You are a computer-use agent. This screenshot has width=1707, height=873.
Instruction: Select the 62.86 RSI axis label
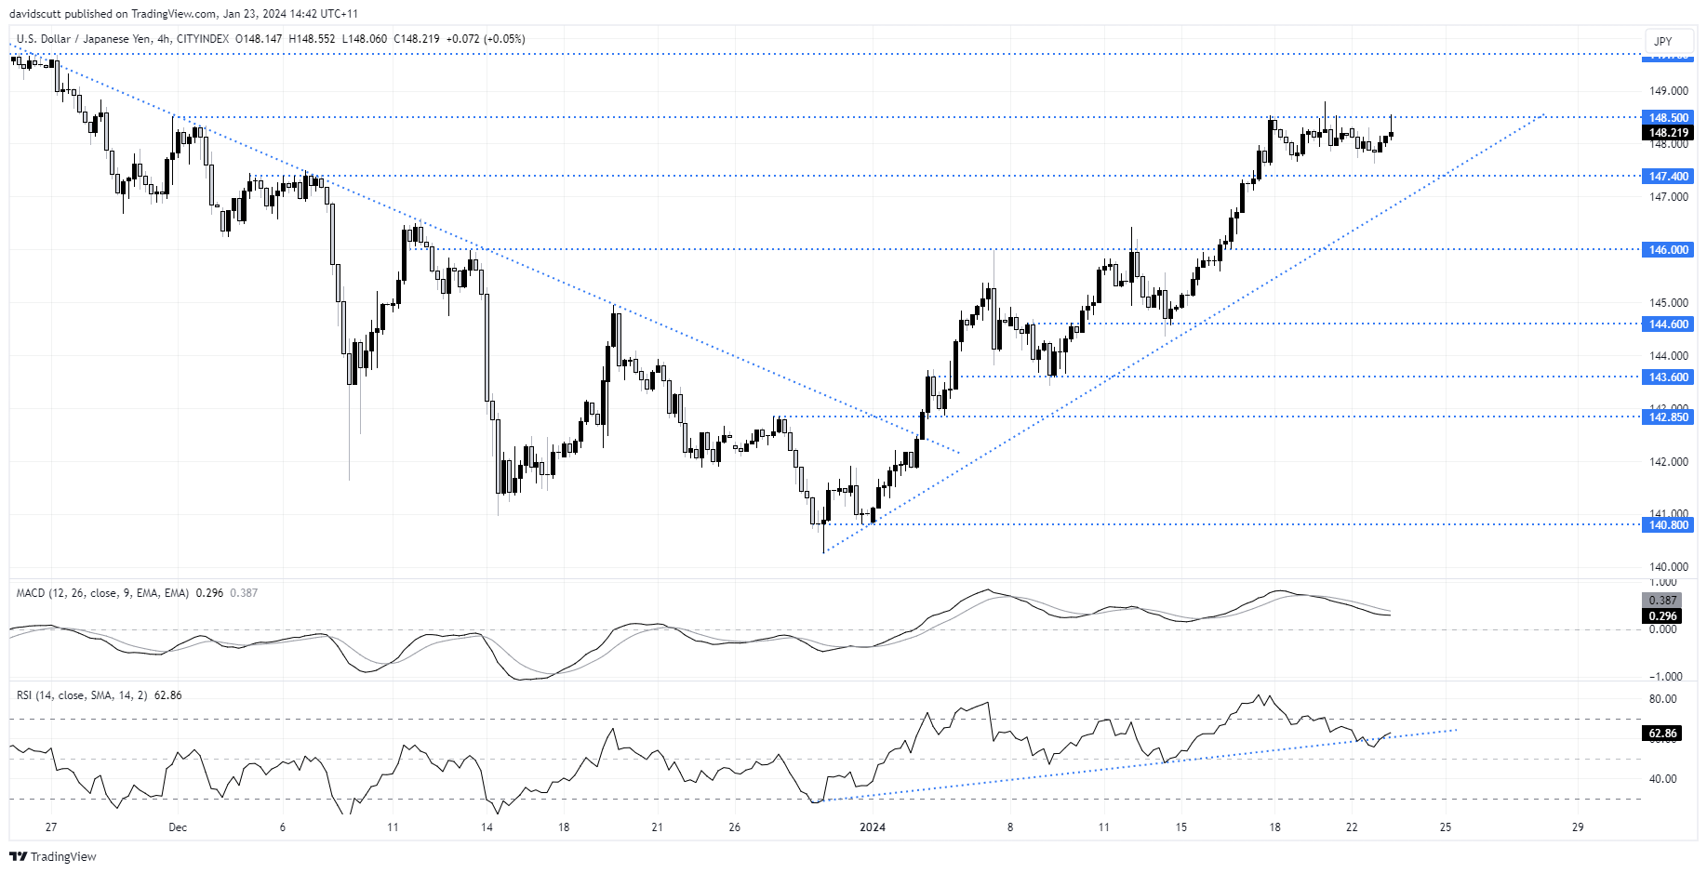point(1662,734)
